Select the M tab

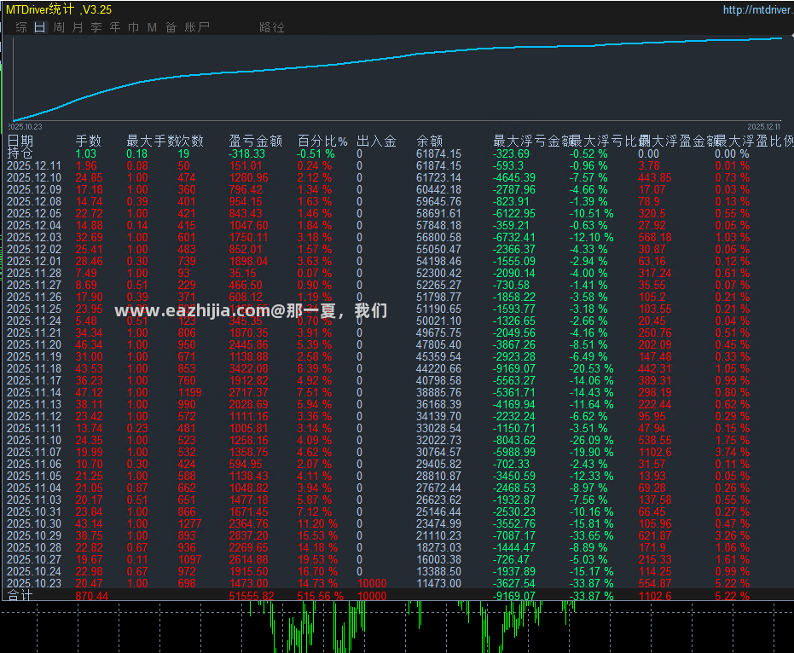[x=152, y=27]
